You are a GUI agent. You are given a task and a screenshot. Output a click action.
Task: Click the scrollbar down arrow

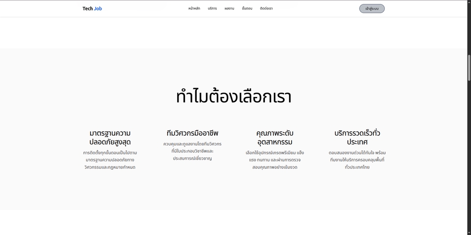point(469,232)
